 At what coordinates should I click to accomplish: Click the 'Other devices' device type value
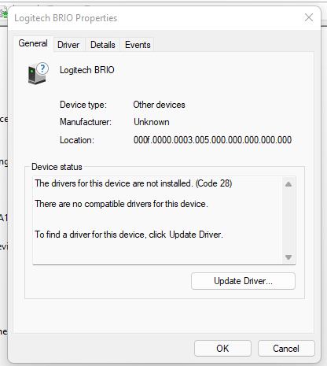point(159,105)
